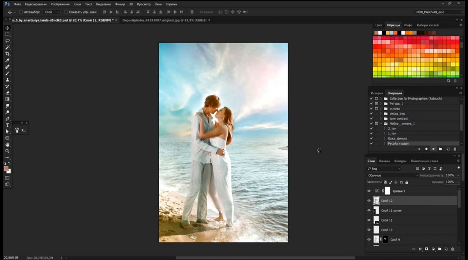
Task: Toggle visibility of Слой 11
Action: [x=369, y=220]
